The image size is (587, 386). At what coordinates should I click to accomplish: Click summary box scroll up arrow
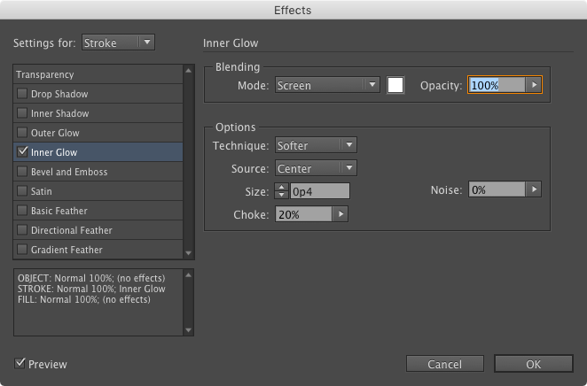[188, 274]
